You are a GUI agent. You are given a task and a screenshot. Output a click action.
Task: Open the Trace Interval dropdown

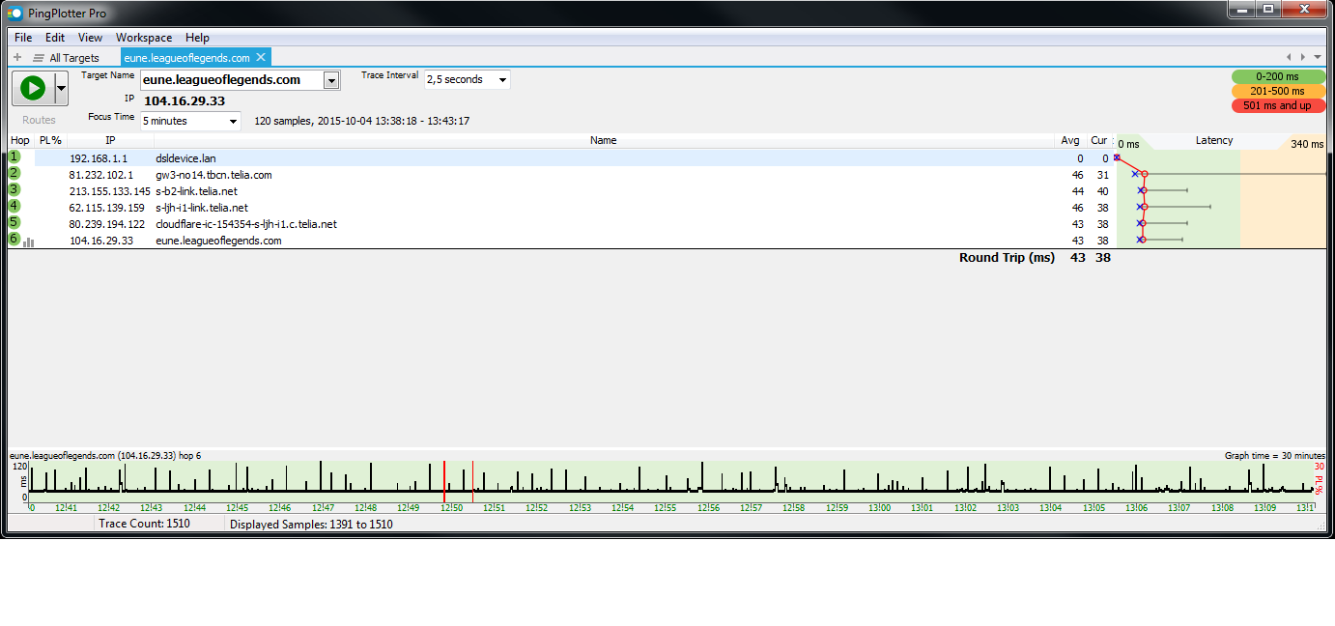(x=502, y=80)
